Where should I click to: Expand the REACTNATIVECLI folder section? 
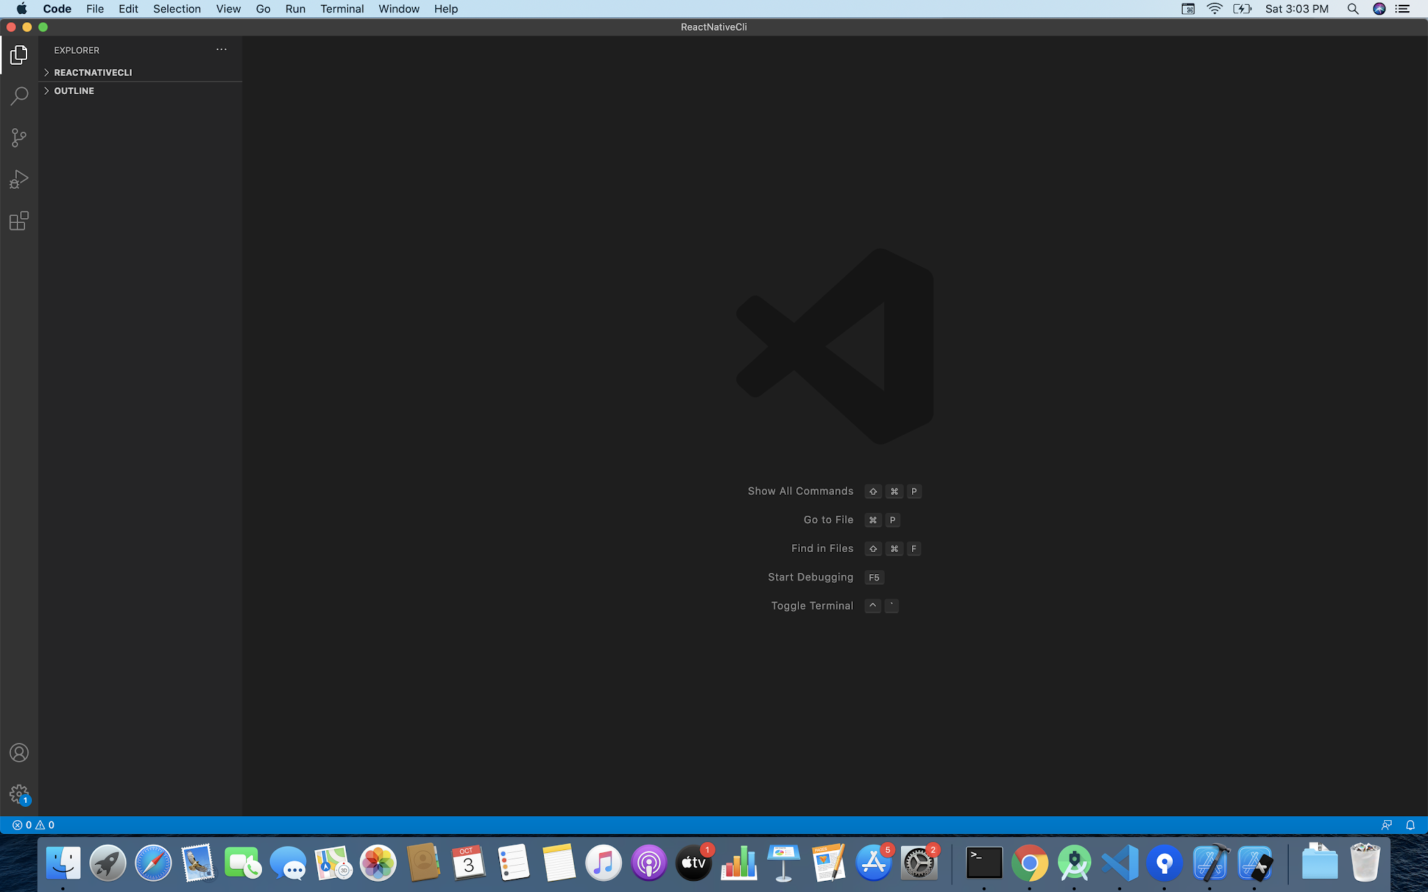click(140, 72)
